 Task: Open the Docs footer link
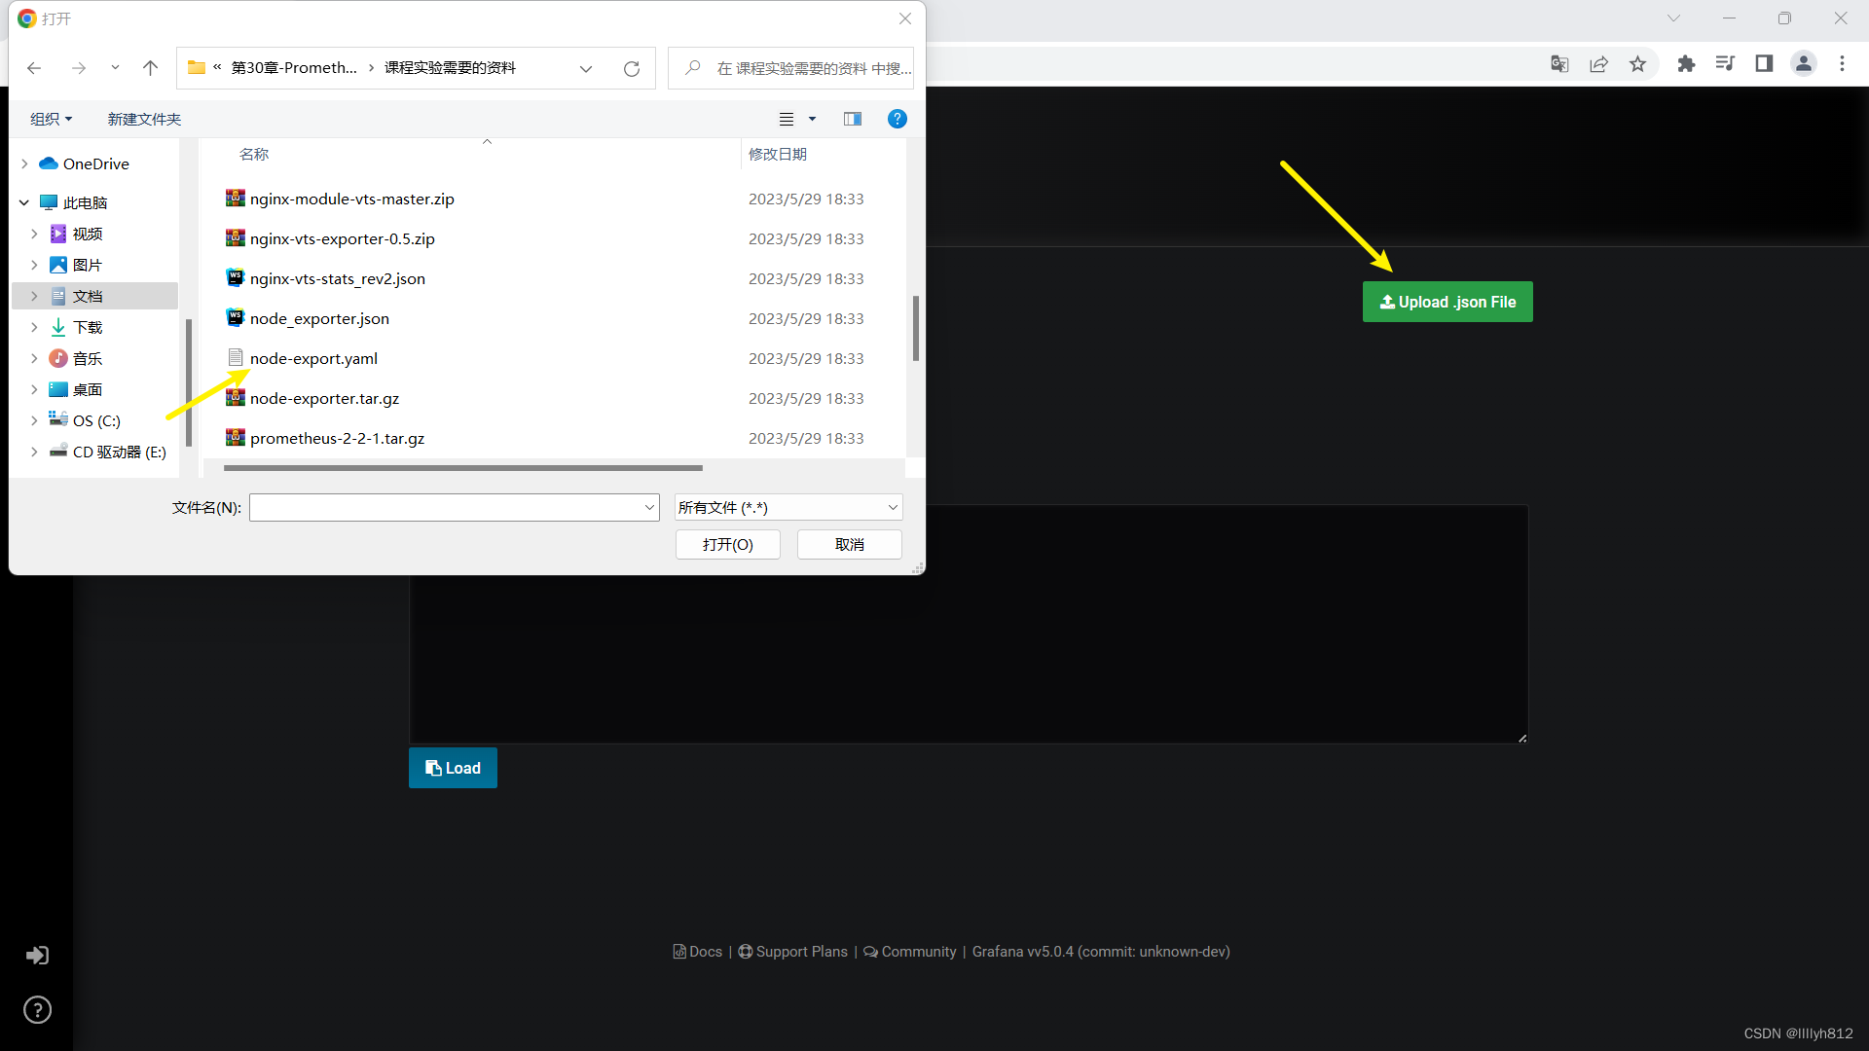coord(698,952)
